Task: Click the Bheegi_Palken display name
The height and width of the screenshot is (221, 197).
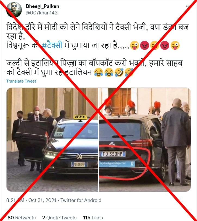Action: pos(42,6)
